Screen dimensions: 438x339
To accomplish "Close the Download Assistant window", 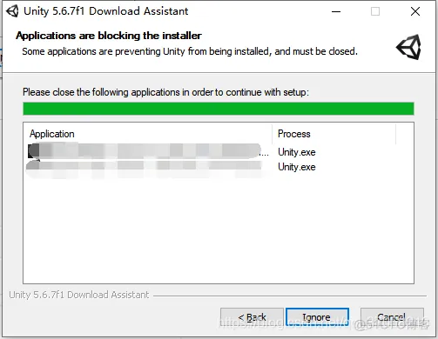I will (x=415, y=11).
